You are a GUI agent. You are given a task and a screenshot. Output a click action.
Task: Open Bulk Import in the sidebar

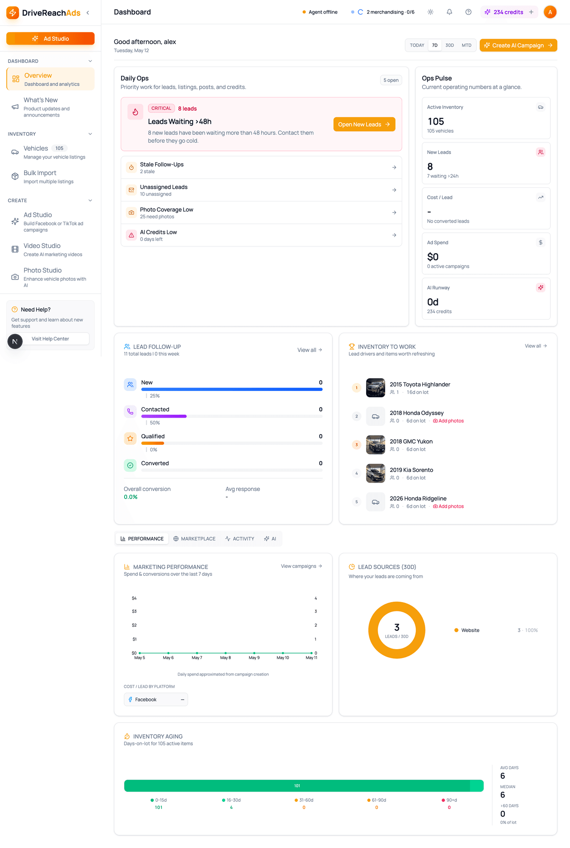click(50, 176)
